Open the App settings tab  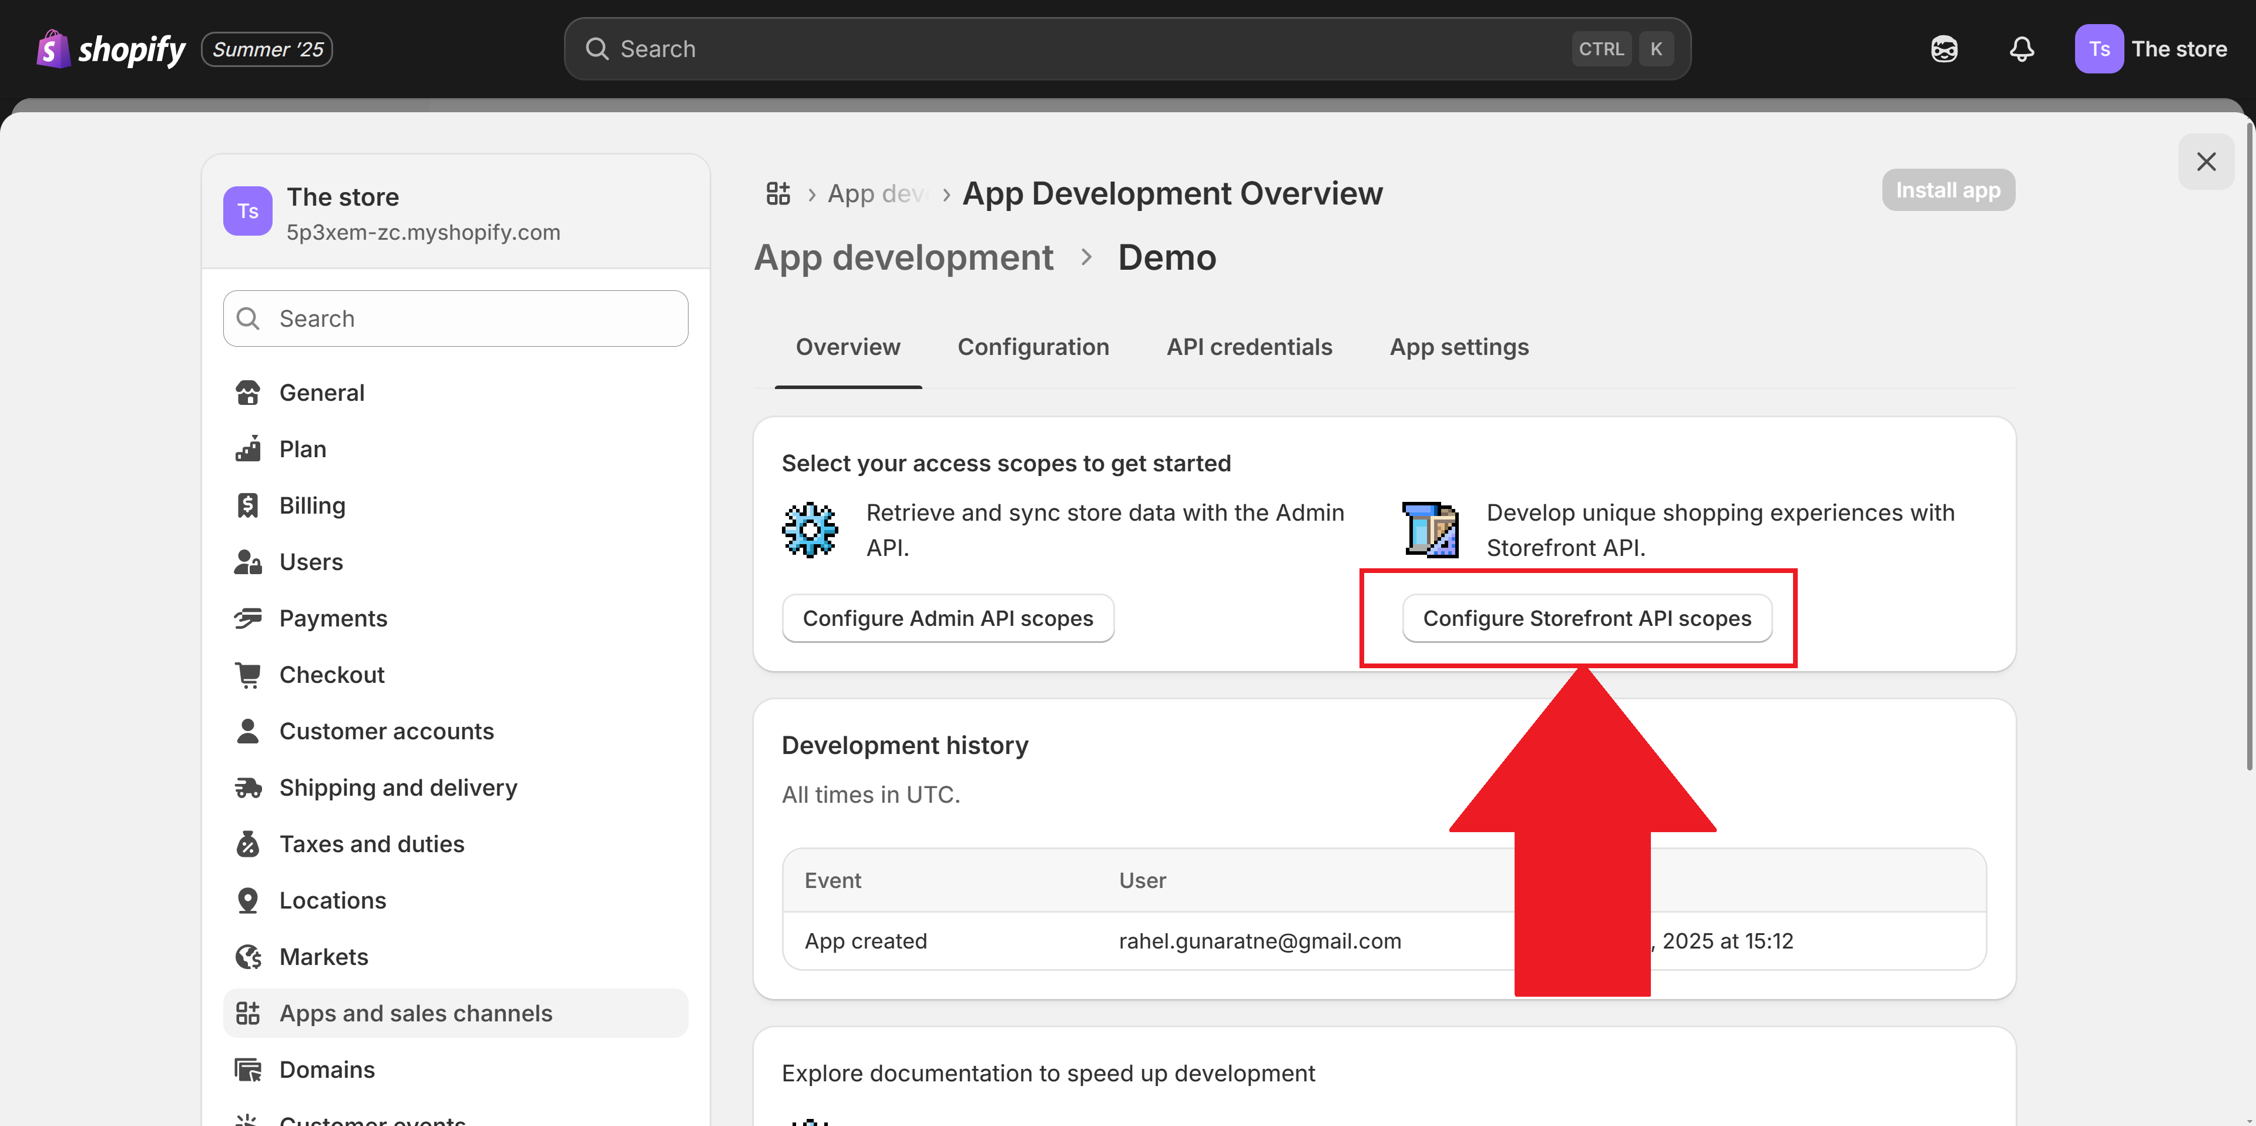pos(1459,347)
